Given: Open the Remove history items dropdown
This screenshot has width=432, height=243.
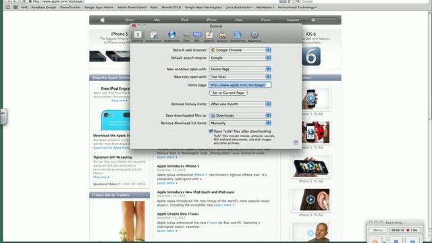Looking at the screenshot, I should tap(240, 104).
